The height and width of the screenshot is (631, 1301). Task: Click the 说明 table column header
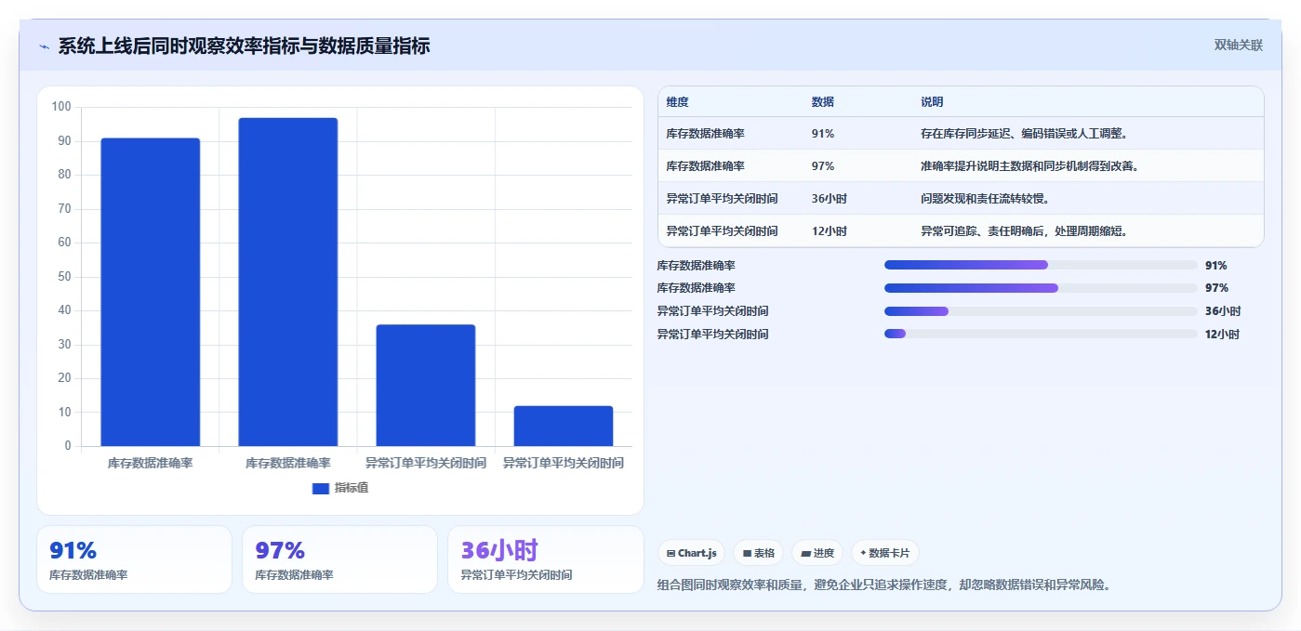[x=932, y=102]
